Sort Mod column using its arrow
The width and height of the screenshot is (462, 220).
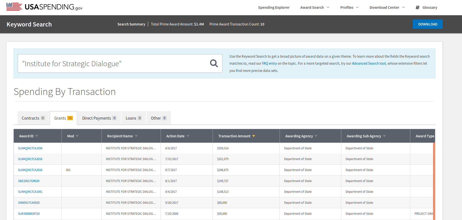(x=77, y=136)
